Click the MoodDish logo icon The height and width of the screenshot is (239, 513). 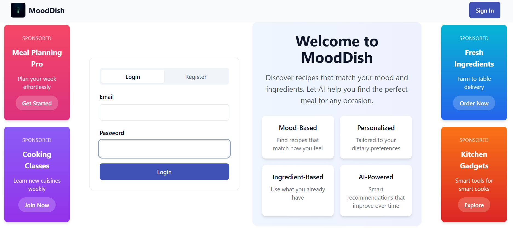[18, 10]
